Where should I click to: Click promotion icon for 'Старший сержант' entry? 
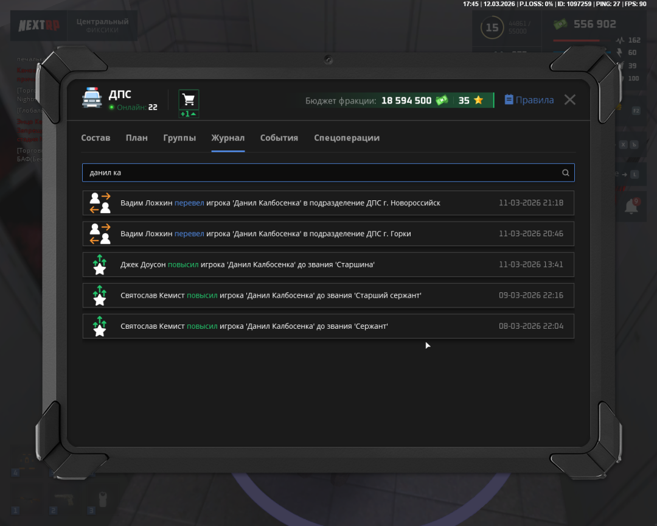tap(100, 295)
